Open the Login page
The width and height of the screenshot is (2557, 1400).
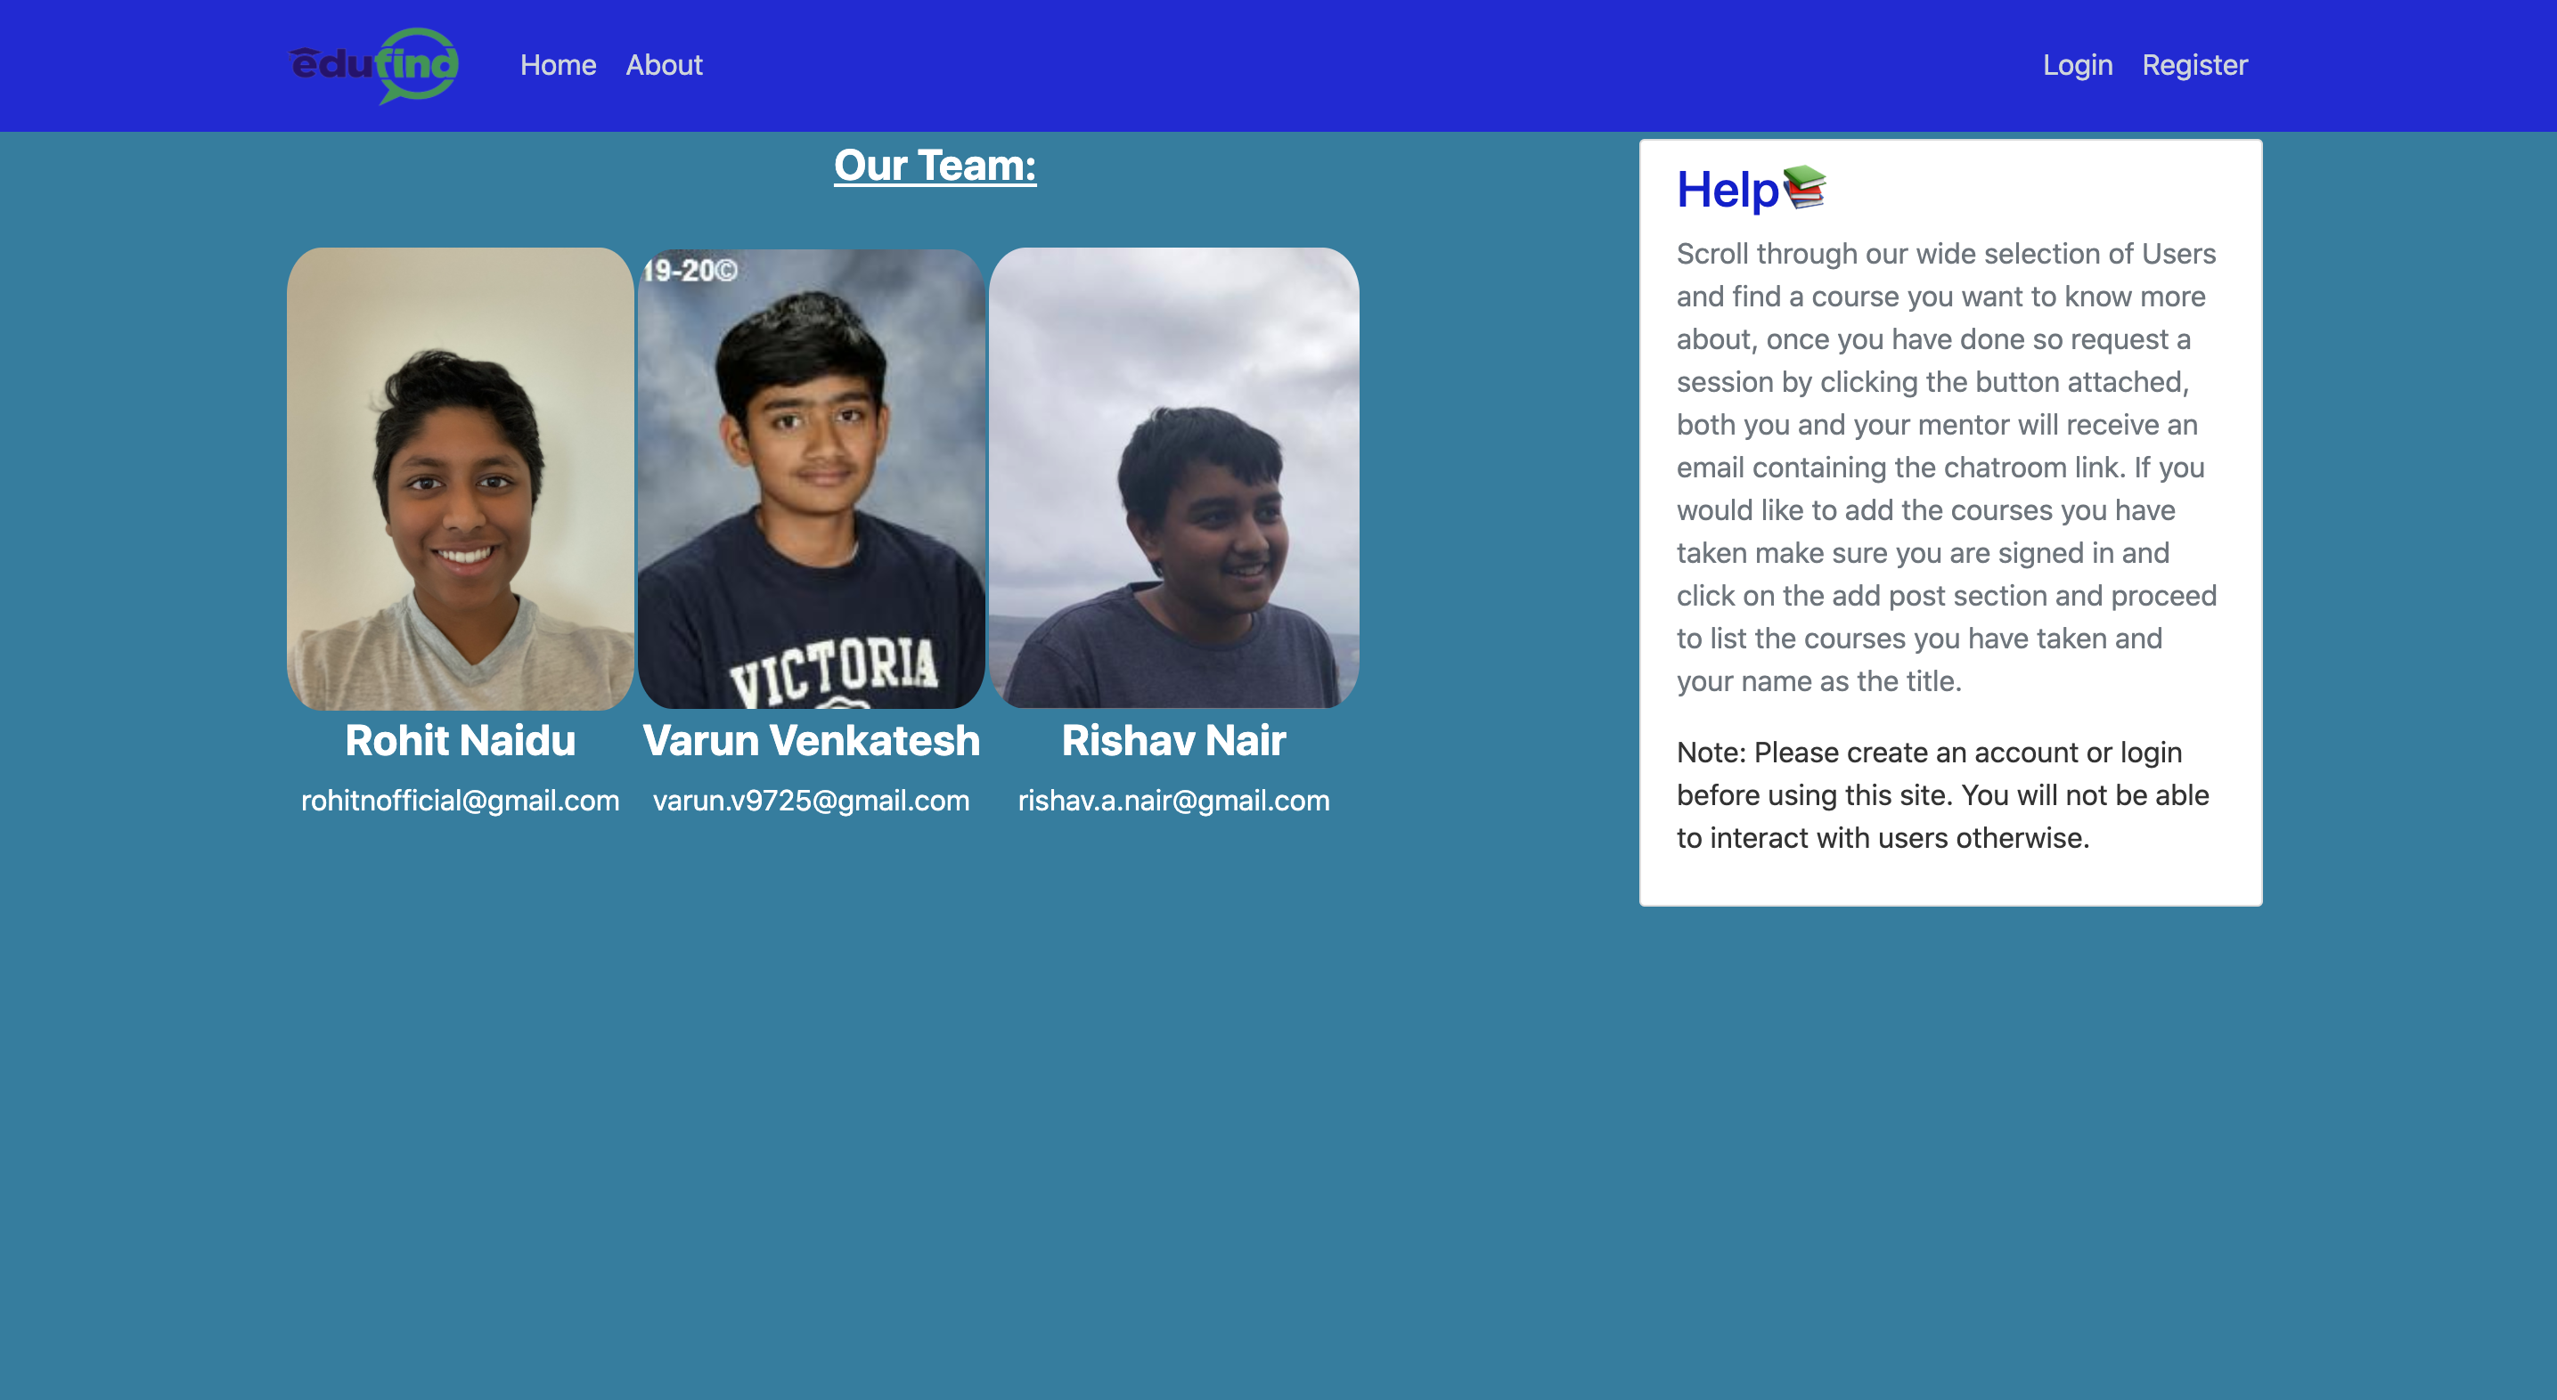pyautogui.click(x=2077, y=66)
